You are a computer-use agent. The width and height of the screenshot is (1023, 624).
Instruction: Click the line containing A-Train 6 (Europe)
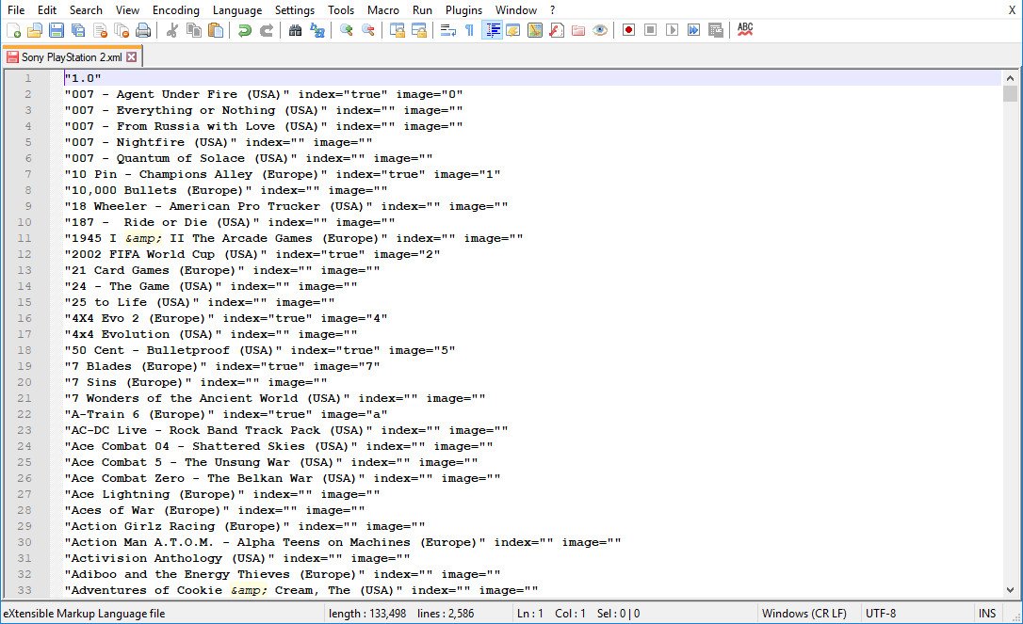tap(532, 414)
